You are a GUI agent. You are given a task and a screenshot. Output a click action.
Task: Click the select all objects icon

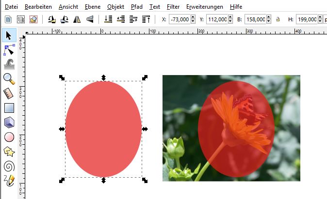point(8,19)
